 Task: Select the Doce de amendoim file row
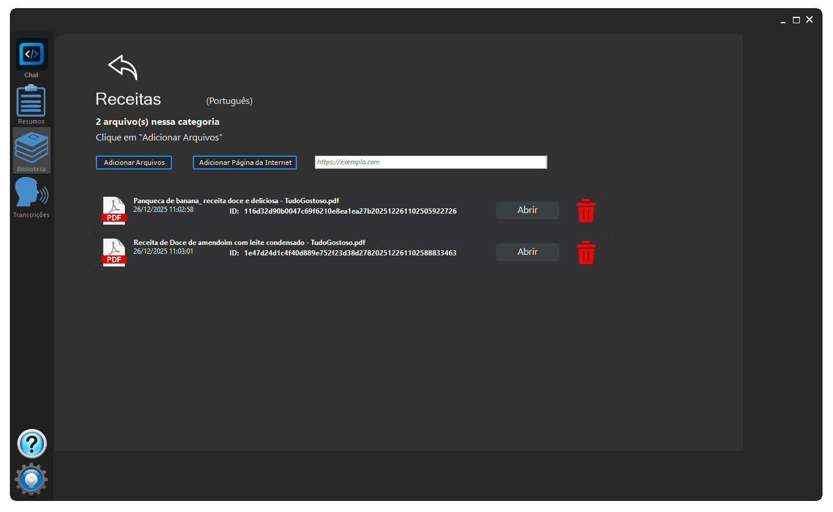tap(349, 252)
